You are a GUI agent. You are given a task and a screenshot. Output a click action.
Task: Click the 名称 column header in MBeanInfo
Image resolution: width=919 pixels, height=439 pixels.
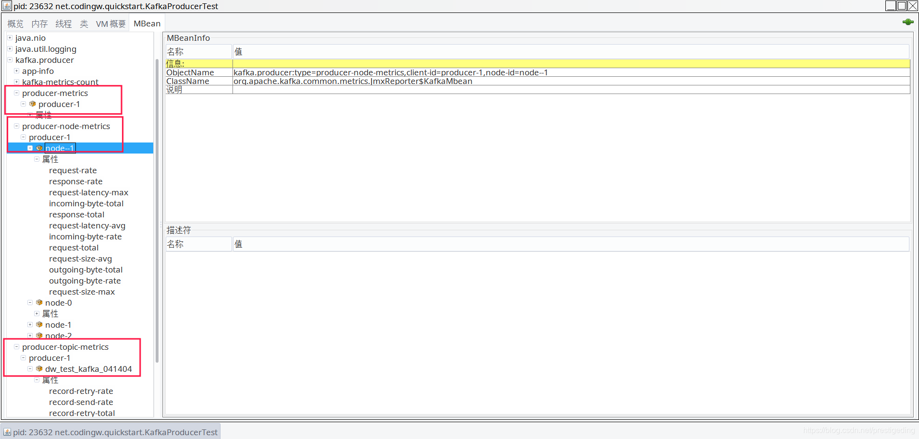[199, 51]
